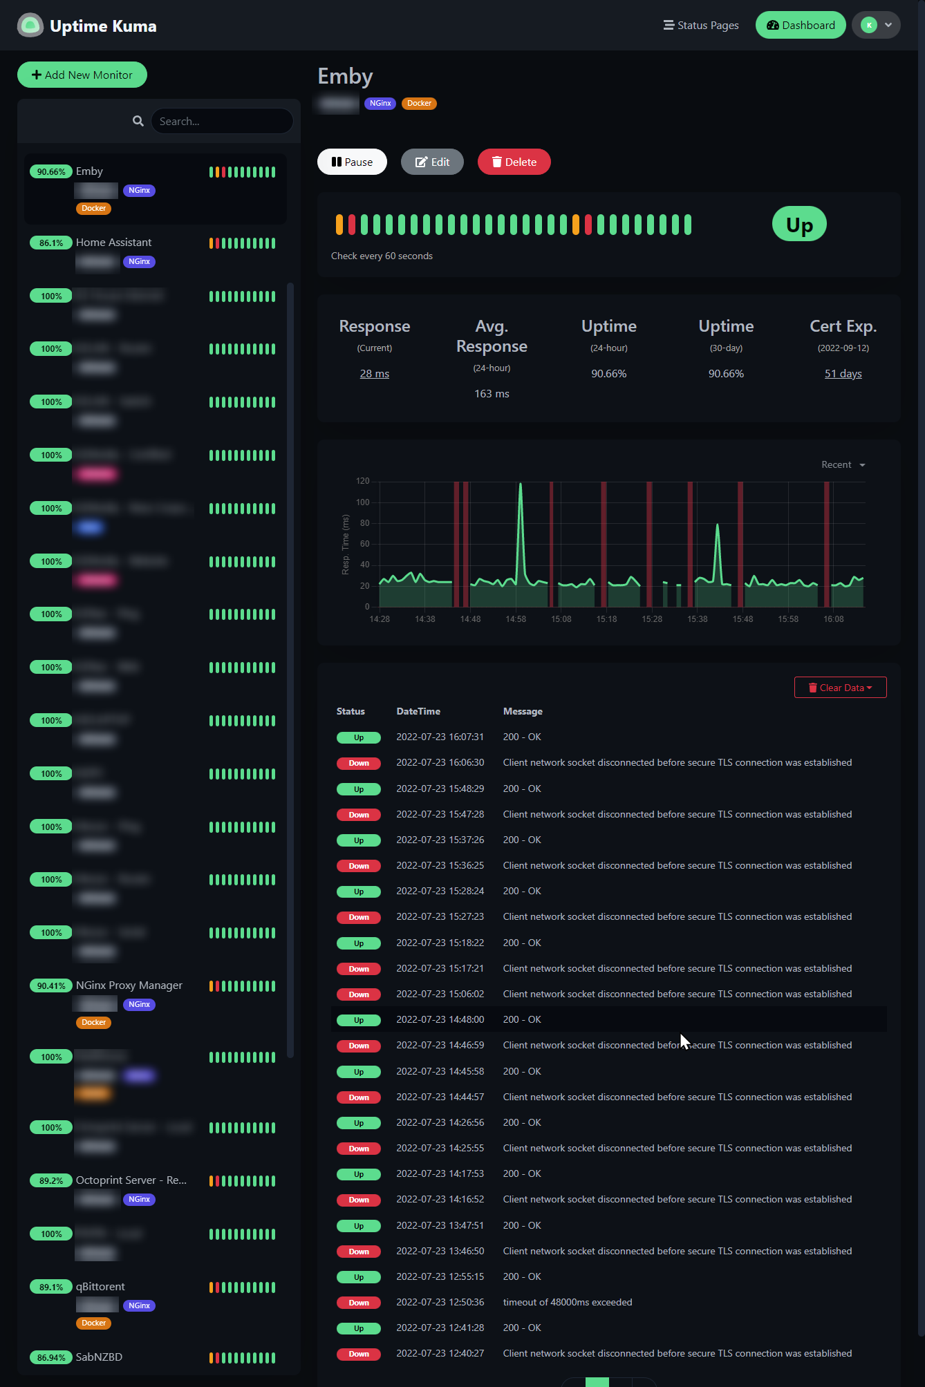Click the Emby page heading

(345, 76)
